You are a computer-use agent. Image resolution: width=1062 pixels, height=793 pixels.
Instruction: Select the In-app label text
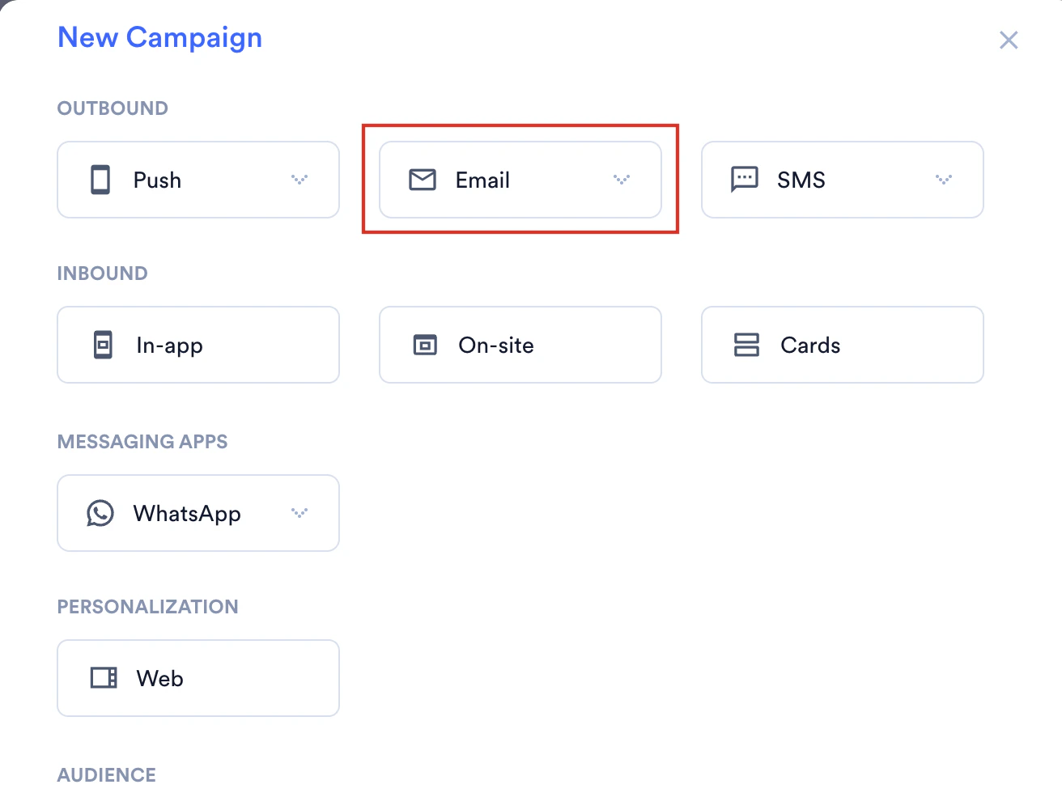point(169,346)
